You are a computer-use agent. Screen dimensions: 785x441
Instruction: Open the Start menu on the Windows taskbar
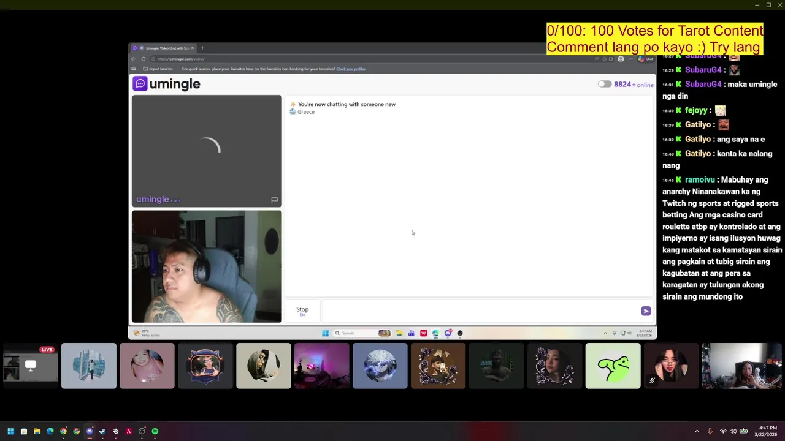coord(10,431)
